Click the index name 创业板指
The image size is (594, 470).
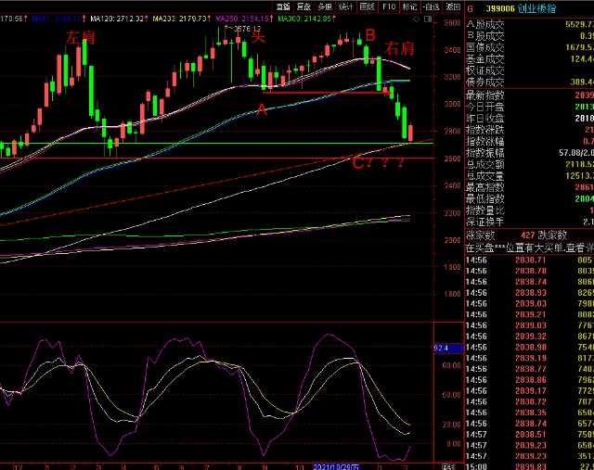(x=536, y=8)
